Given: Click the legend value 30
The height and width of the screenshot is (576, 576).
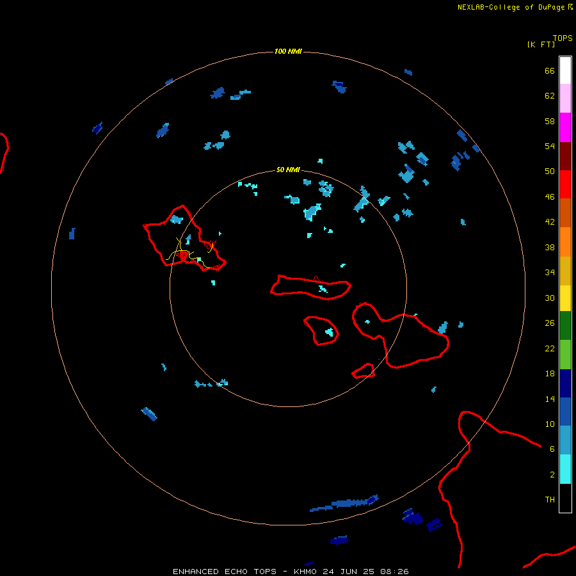Looking at the screenshot, I should click(550, 298).
